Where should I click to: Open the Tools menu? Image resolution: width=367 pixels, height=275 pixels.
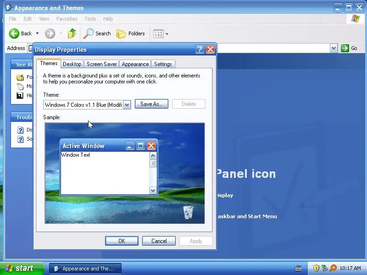[x=90, y=19]
